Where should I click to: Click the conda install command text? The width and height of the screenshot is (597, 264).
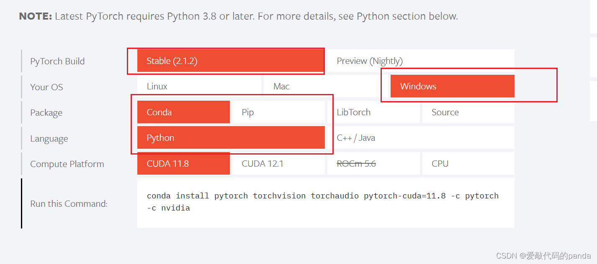pyautogui.click(x=322, y=201)
